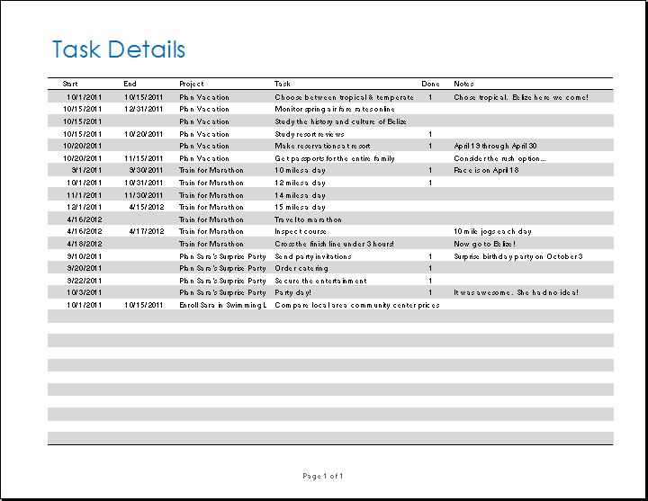
Task: Select task '14 miles a day'
Action: [300, 195]
